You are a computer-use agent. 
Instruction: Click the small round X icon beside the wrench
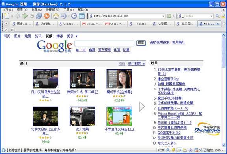13,30
